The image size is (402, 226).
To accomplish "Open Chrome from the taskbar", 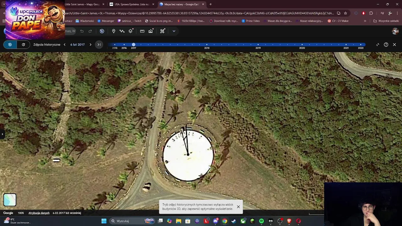I will coord(225,221).
